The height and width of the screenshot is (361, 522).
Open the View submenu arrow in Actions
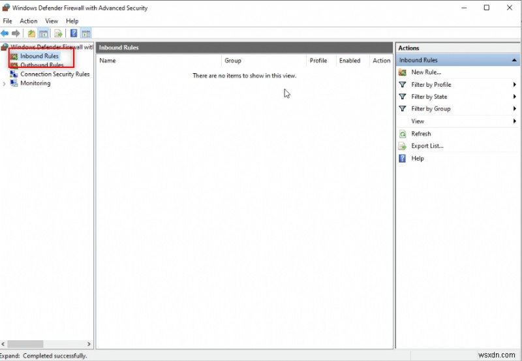(x=515, y=121)
